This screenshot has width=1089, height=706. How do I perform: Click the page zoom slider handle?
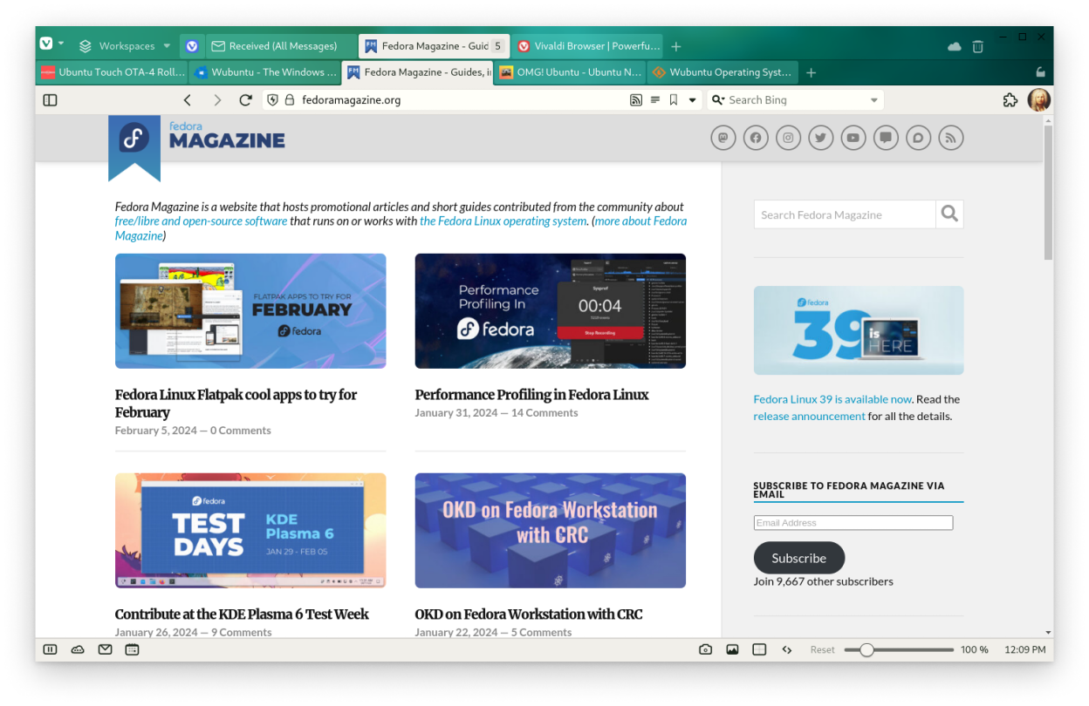866,649
